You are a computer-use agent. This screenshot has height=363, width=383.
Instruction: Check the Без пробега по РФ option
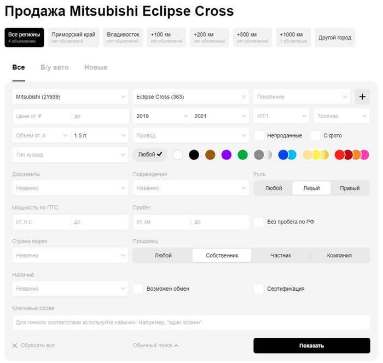click(258, 222)
